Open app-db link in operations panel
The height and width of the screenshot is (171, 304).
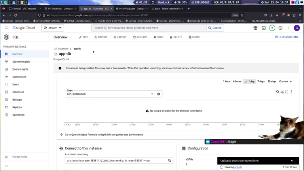[238, 167]
